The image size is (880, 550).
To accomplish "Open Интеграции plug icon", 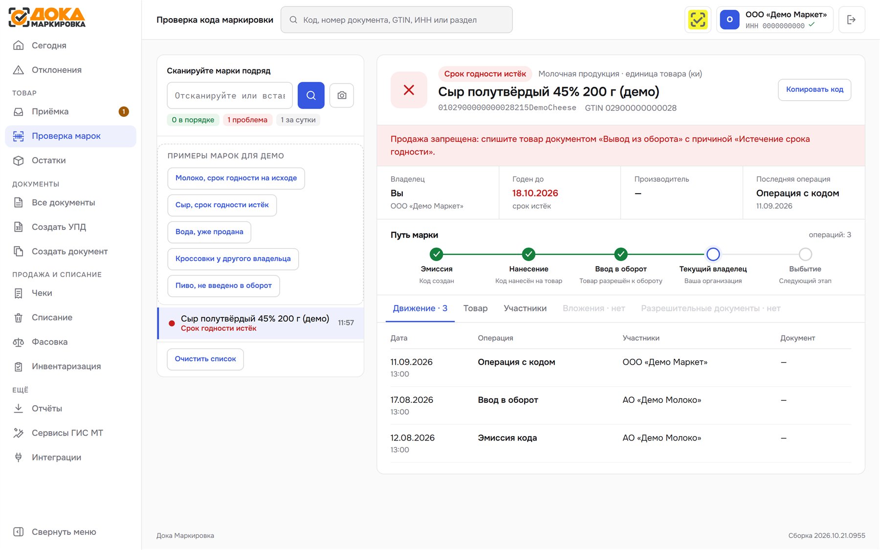I will [18, 457].
